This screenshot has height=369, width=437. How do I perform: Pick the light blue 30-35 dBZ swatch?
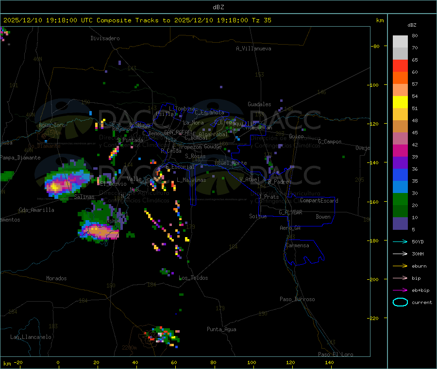pos(400,187)
